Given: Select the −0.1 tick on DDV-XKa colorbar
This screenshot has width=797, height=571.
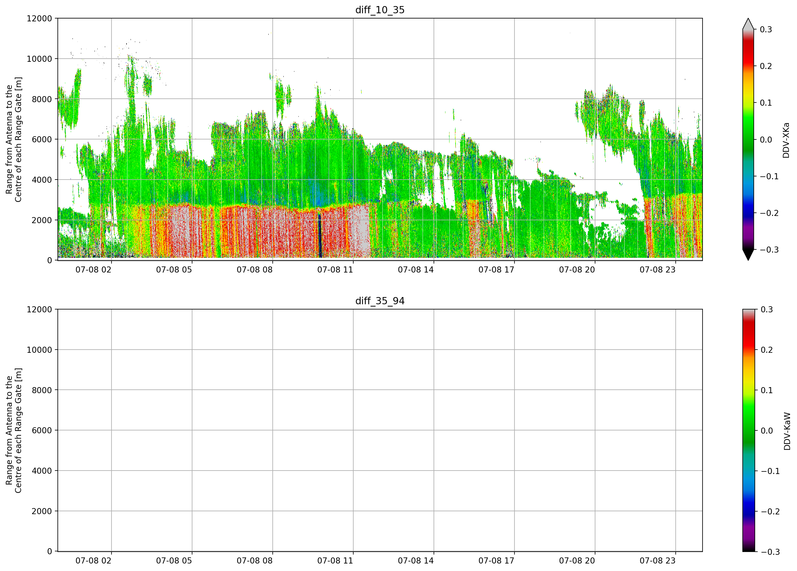Looking at the screenshot, I should tap(769, 176).
